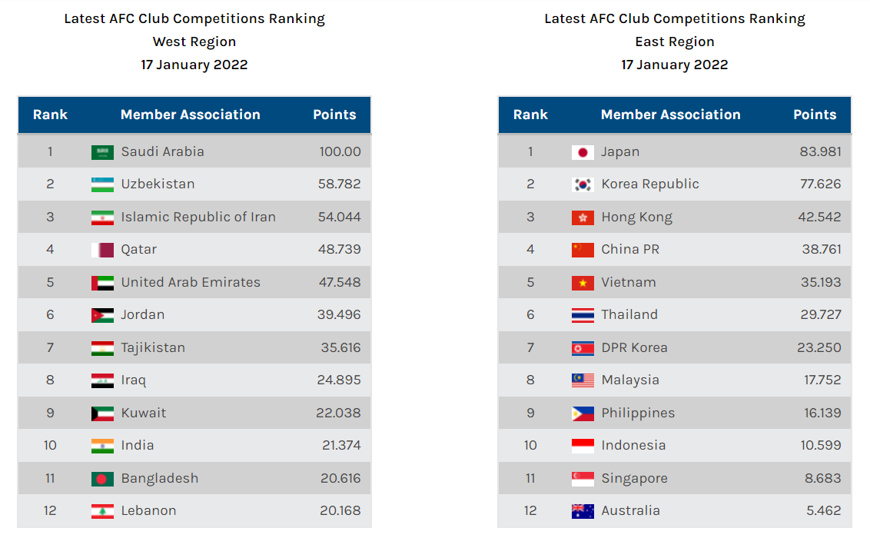This screenshot has width=870, height=538.
Task: Click the Philippines flag icon
Action: click(583, 413)
